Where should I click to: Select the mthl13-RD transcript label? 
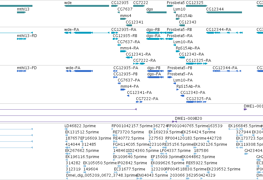tap(27, 36)
